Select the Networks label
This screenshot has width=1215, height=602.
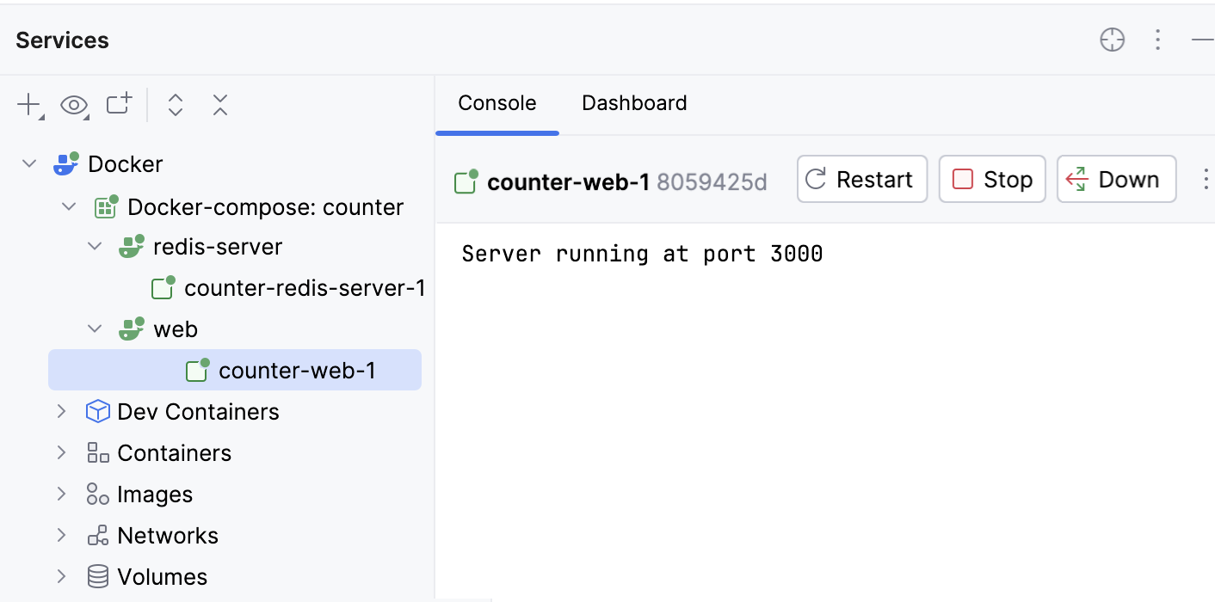168,536
